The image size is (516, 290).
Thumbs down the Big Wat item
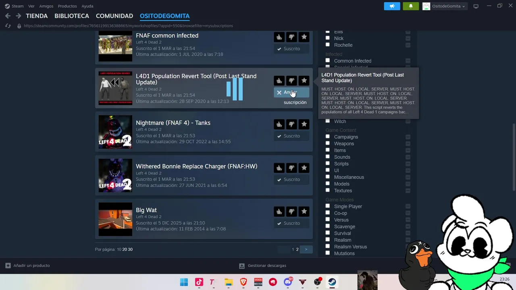[291, 211]
